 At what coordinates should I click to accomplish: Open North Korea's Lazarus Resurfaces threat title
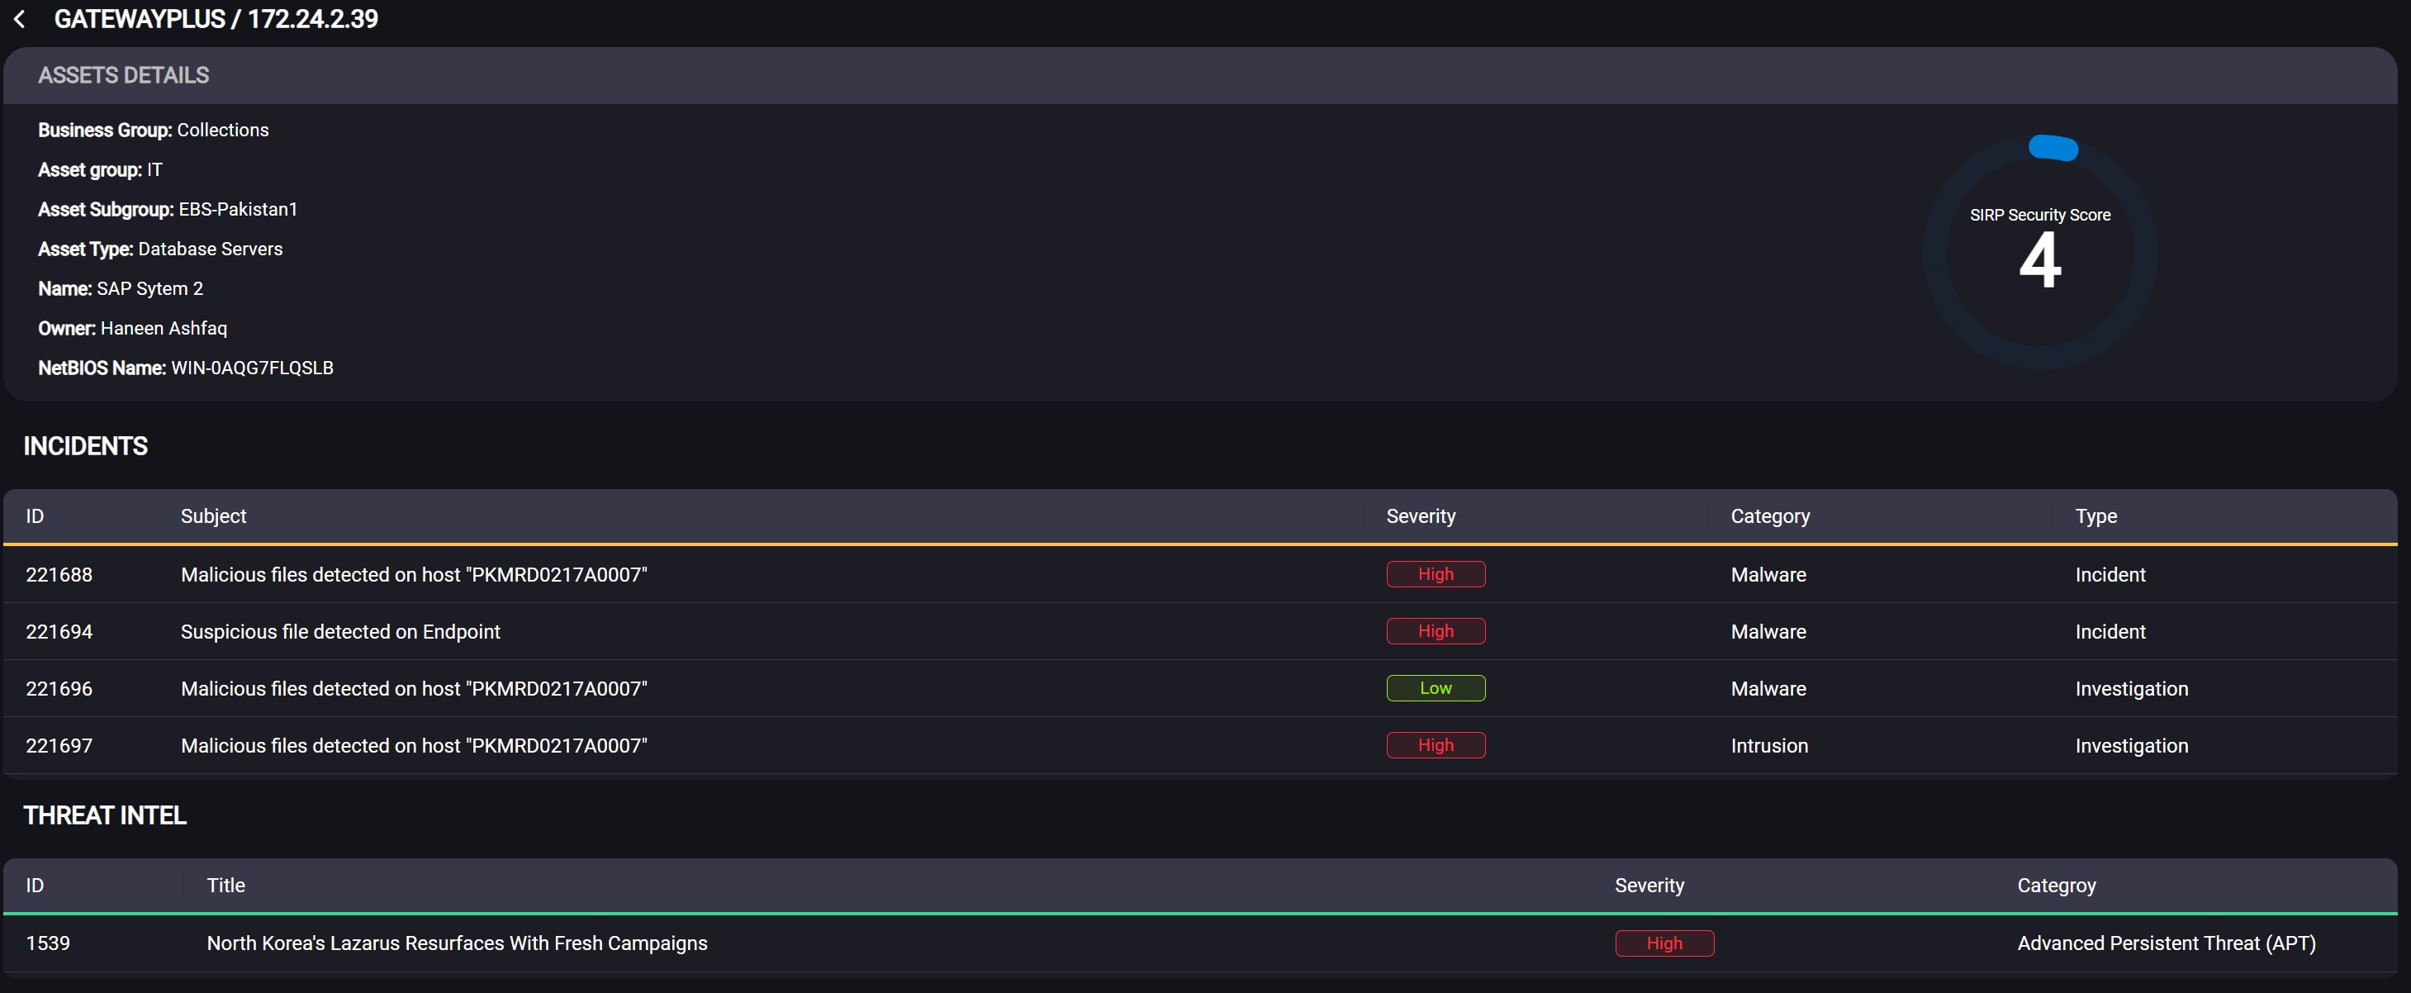point(457,943)
